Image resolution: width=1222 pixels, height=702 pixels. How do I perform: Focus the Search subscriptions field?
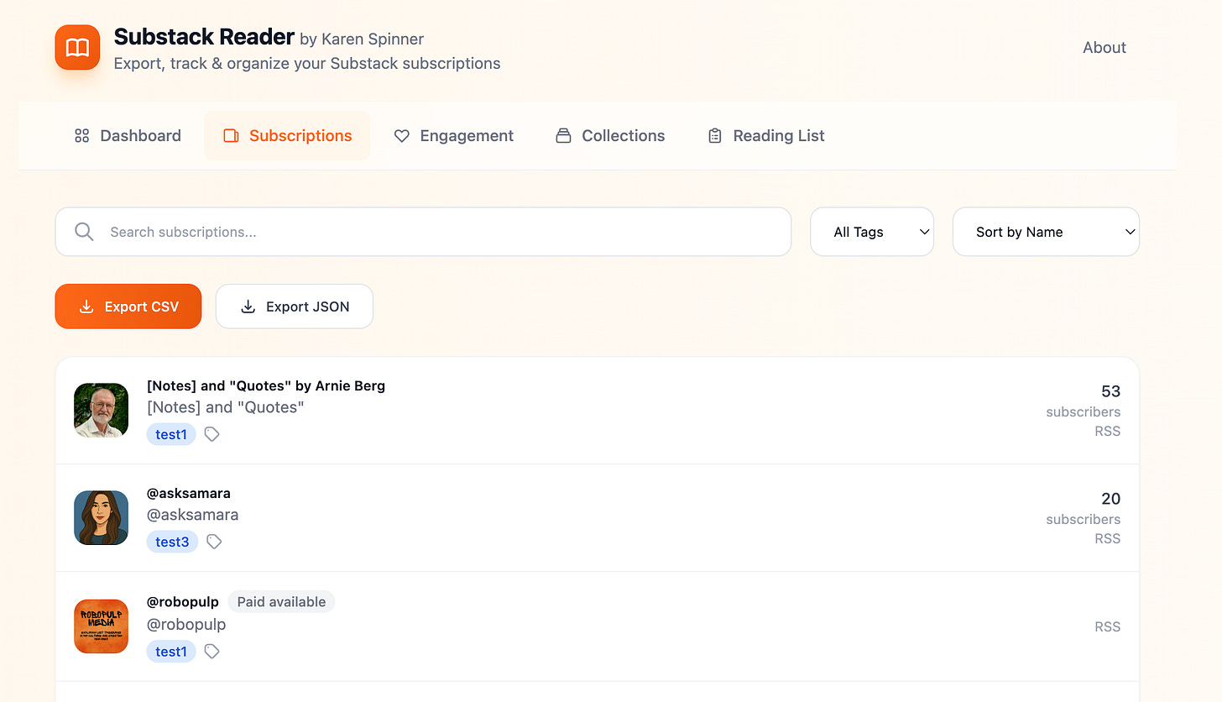tap(423, 232)
